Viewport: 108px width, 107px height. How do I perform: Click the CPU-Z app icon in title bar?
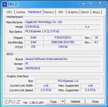[5, 4]
